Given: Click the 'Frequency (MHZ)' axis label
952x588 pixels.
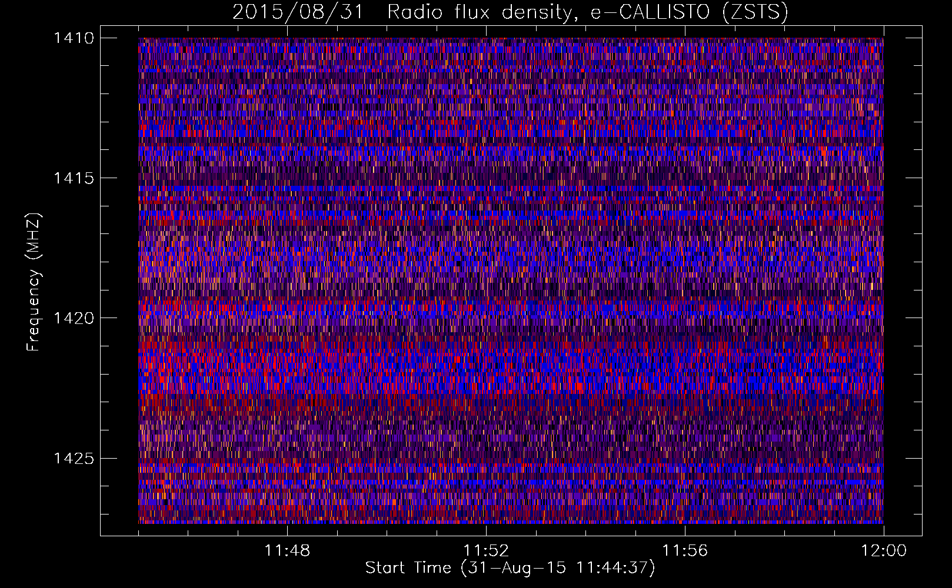Looking at the screenshot, I should click(34, 283).
